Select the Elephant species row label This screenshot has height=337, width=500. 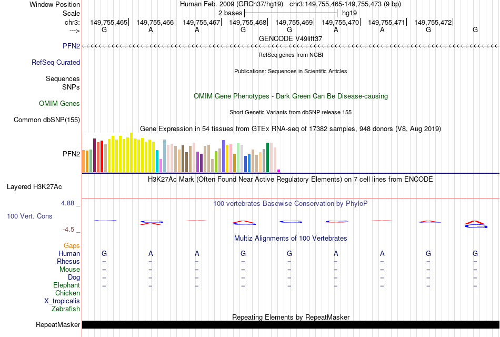pos(67,285)
